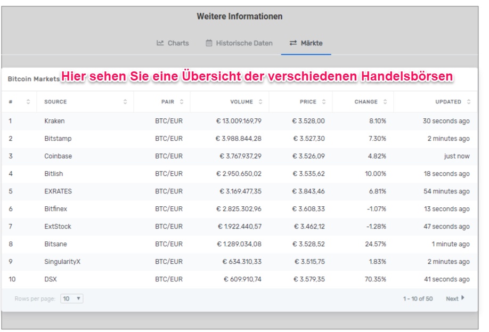
Task: Sort by PAIR using its sort arrows
Action: click(x=182, y=102)
